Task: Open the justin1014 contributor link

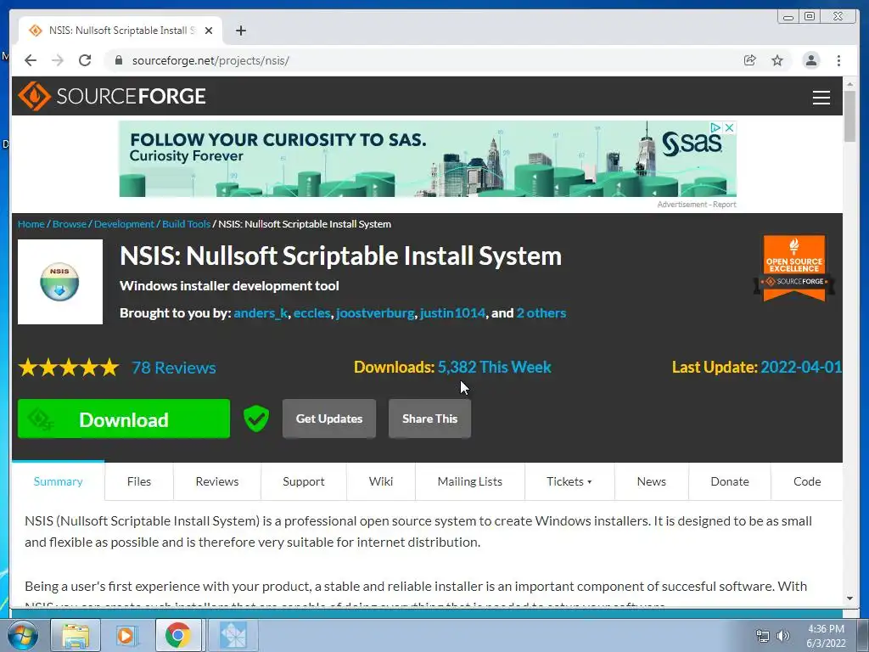Action: click(453, 313)
